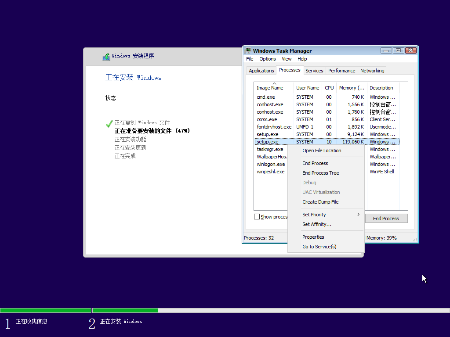Select the setup.exe row using 9,124 K
450x337 pixels.
click(327, 134)
